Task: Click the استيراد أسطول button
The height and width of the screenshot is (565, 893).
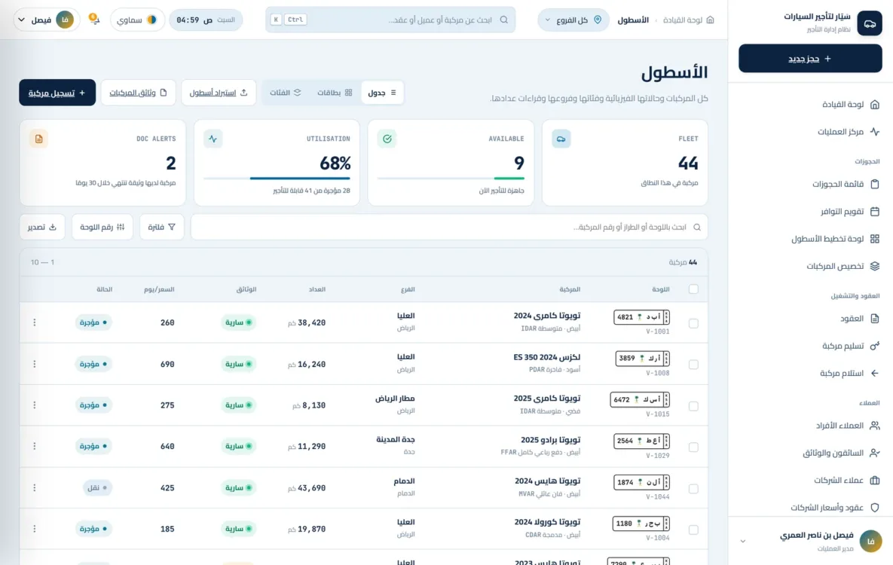Action: click(219, 93)
